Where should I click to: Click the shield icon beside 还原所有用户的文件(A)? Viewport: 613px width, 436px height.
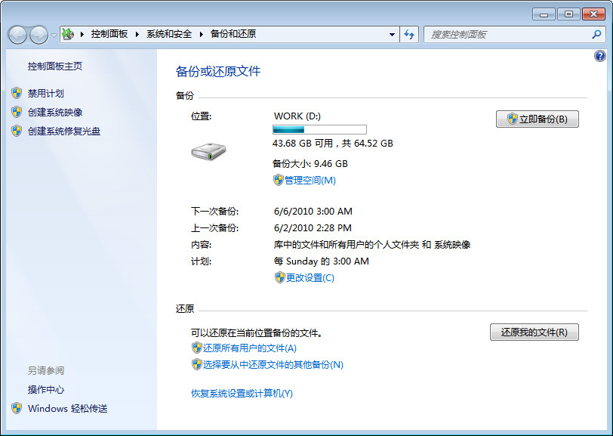196,348
